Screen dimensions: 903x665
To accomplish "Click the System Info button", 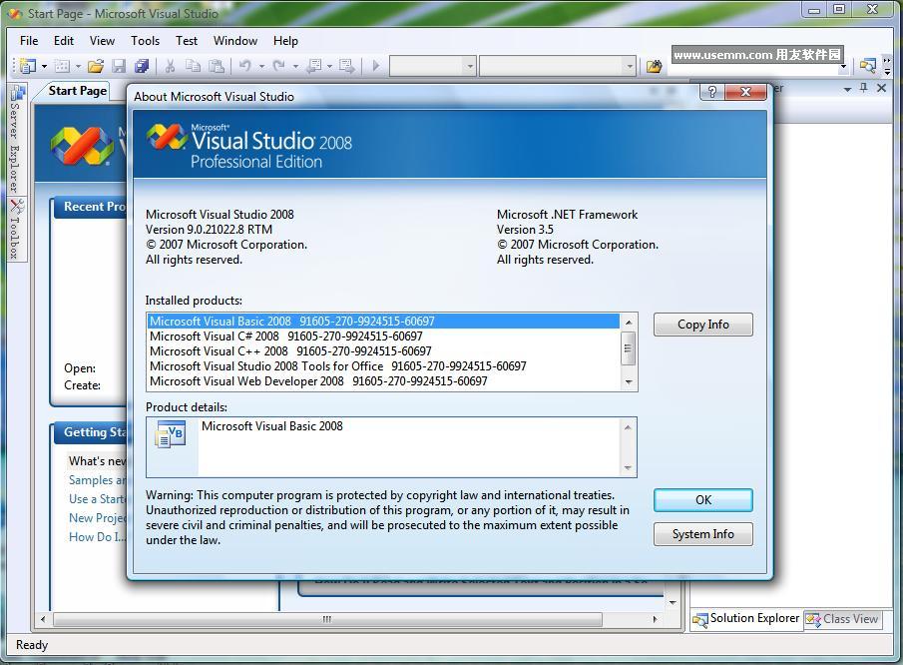I will [x=703, y=534].
